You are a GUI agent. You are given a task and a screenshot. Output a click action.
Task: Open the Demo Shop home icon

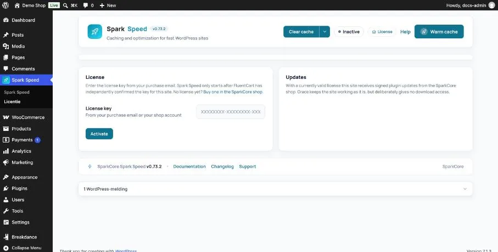(17, 5)
